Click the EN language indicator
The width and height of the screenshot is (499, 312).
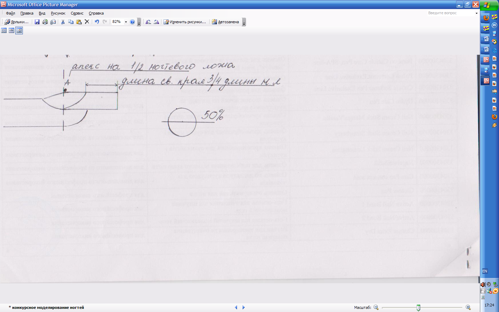pyautogui.click(x=485, y=271)
